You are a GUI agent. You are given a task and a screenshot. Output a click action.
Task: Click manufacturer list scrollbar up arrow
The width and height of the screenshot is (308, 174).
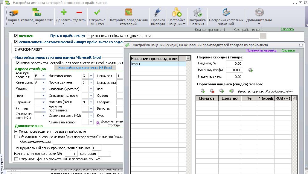click(188, 58)
